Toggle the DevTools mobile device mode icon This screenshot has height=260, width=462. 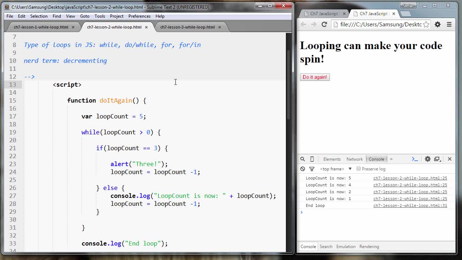coord(312,159)
